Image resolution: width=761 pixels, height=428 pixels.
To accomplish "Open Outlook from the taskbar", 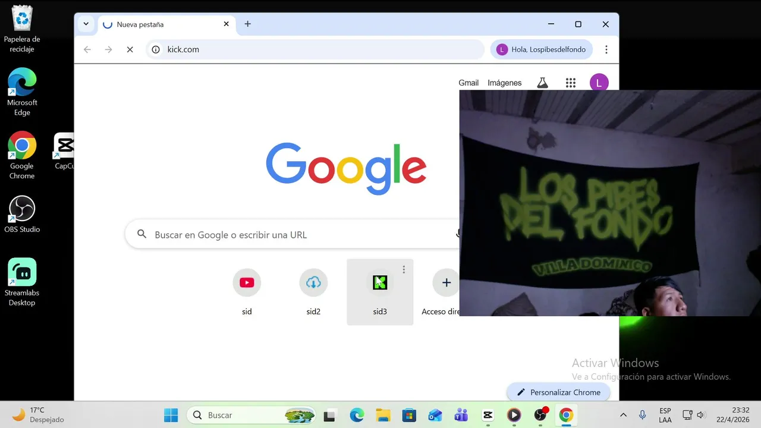I will tap(435, 415).
